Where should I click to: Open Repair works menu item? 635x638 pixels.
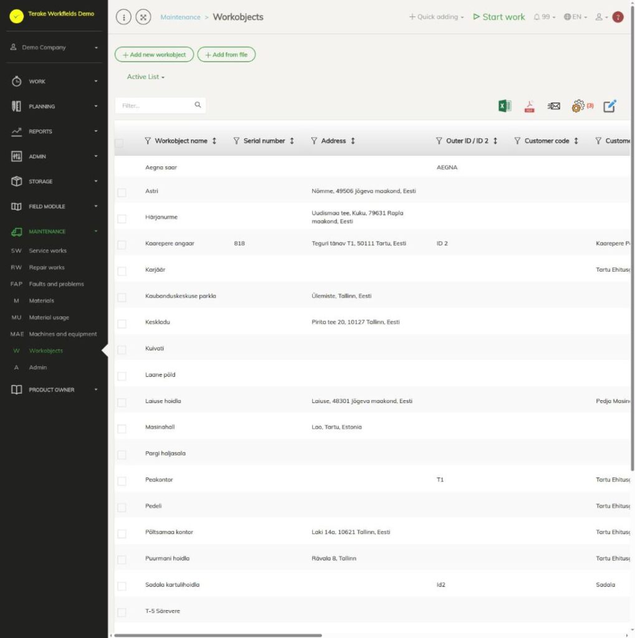coord(47,267)
